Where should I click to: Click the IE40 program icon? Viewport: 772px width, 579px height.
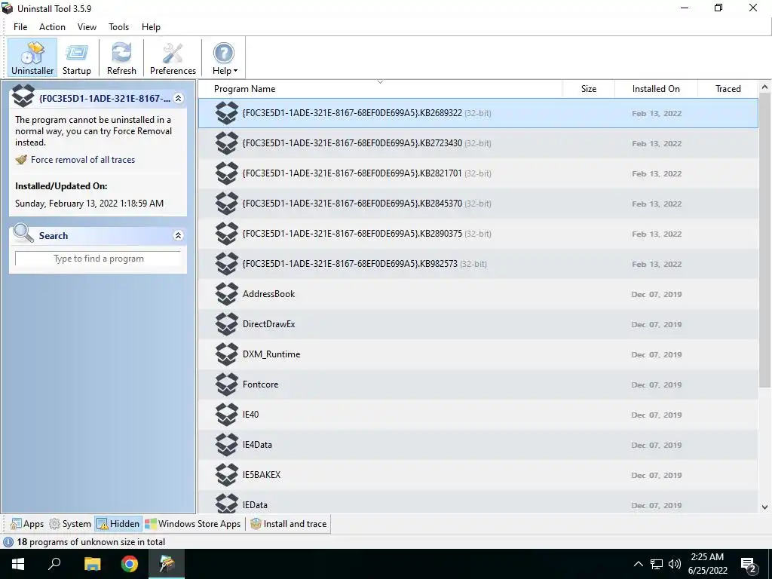point(227,415)
